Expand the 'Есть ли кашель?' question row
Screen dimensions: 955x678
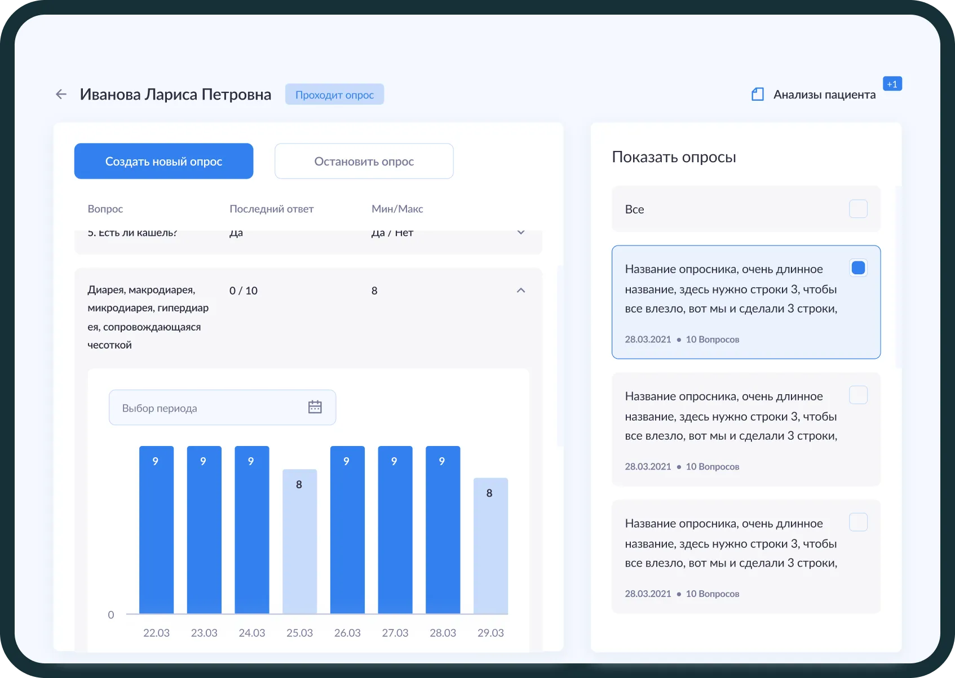[521, 233]
